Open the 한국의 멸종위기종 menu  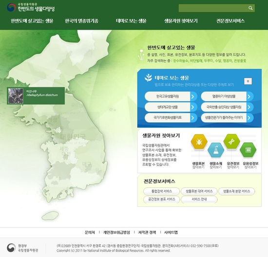pyautogui.click(x=81, y=21)
